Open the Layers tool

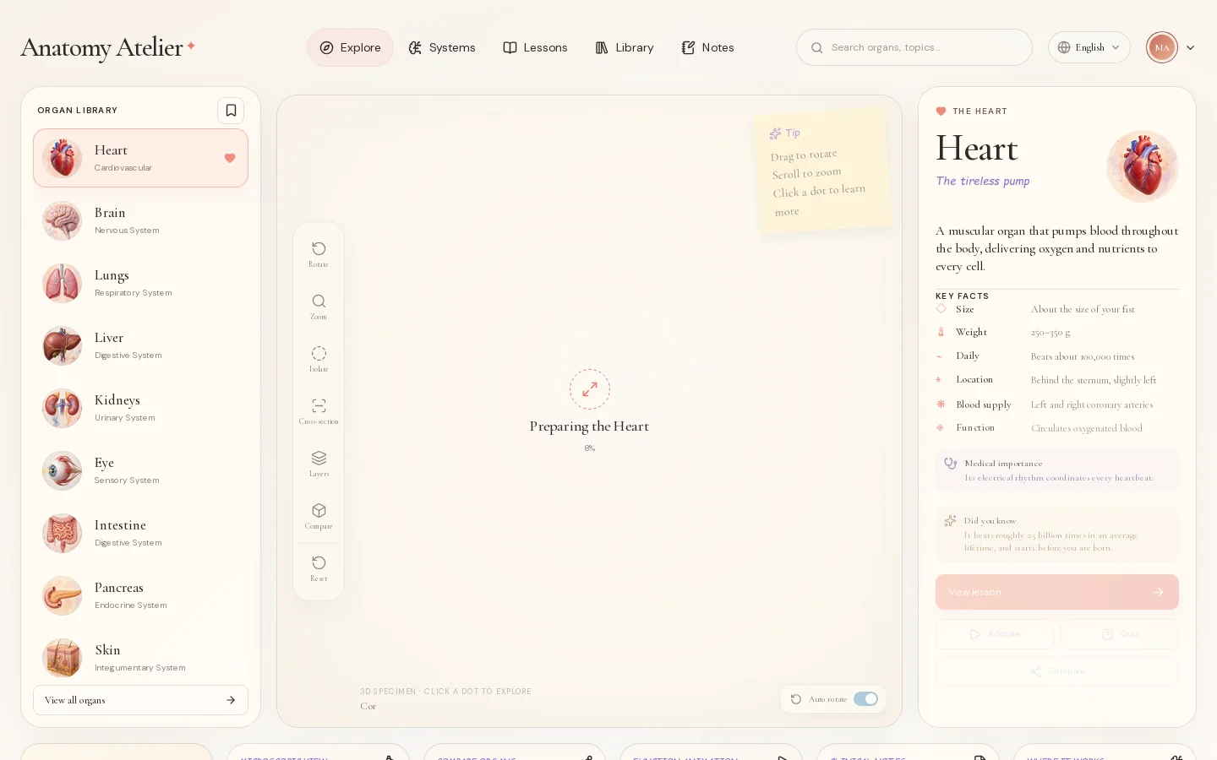(319, 464)
